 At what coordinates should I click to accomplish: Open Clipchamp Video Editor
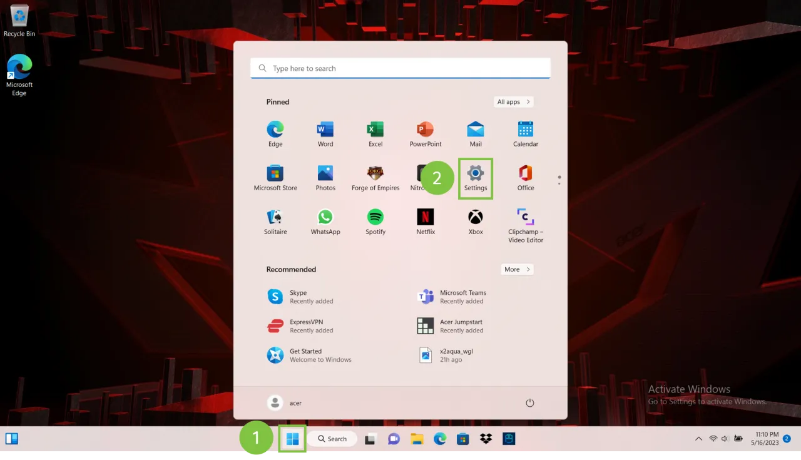tap(526, 225)
